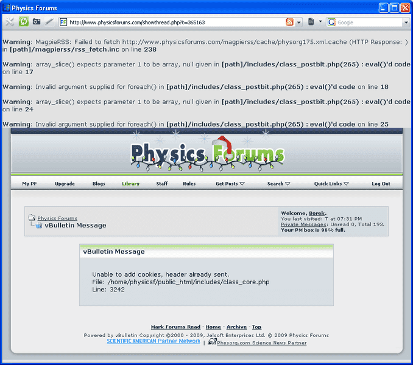
Task: Open Physorg.com Science News Partner link
Action: [262, 342]
